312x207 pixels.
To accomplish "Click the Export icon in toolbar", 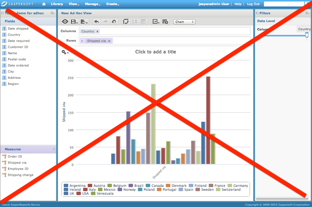I will [x=84, y=22].
